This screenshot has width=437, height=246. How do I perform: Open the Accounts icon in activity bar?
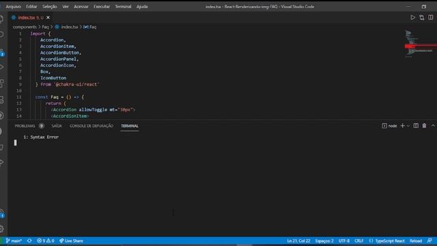tap(2, 213)
